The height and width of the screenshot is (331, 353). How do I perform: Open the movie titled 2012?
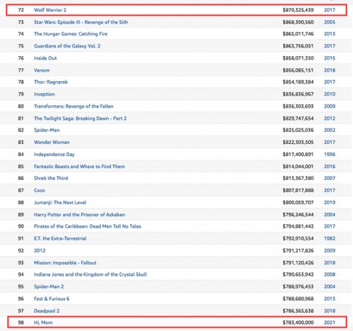click(39, 251)
